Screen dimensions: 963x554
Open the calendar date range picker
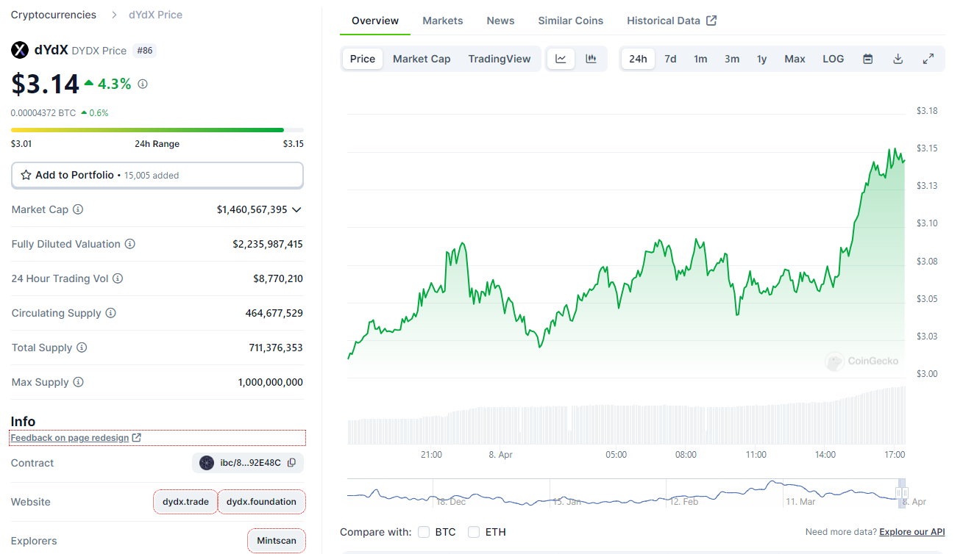[868, 59]
